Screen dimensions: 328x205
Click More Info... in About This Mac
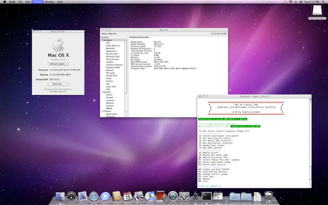pos(58,84)
